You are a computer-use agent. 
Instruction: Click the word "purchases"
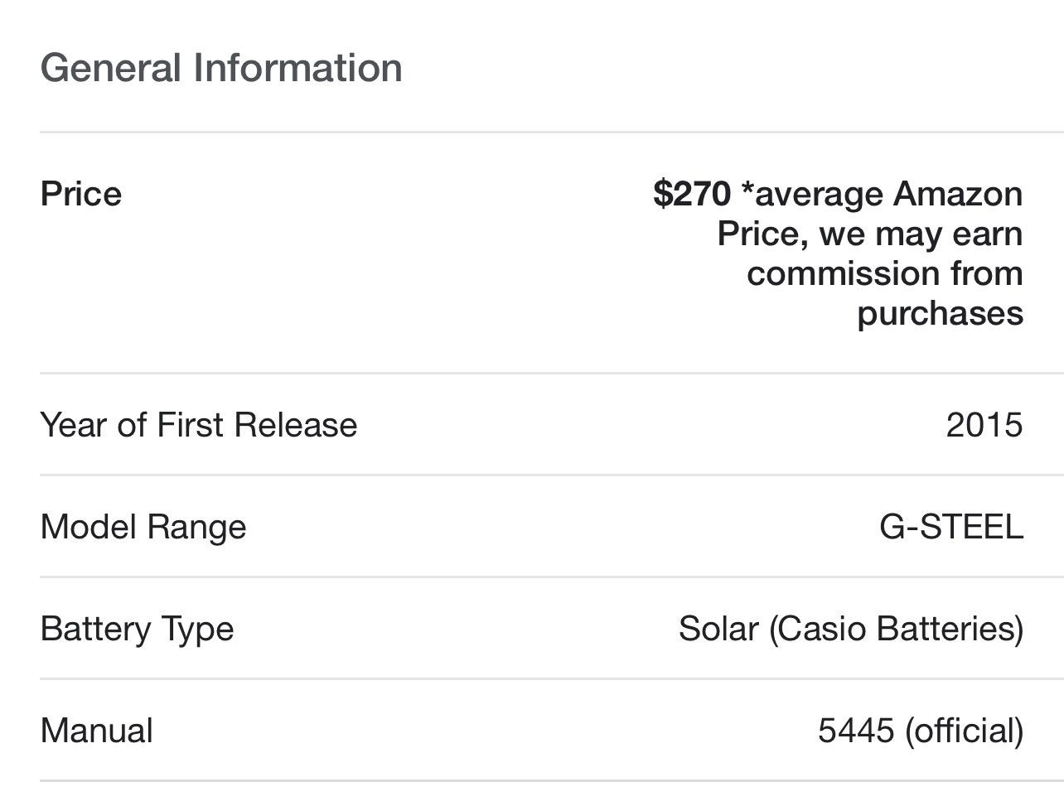940,313
